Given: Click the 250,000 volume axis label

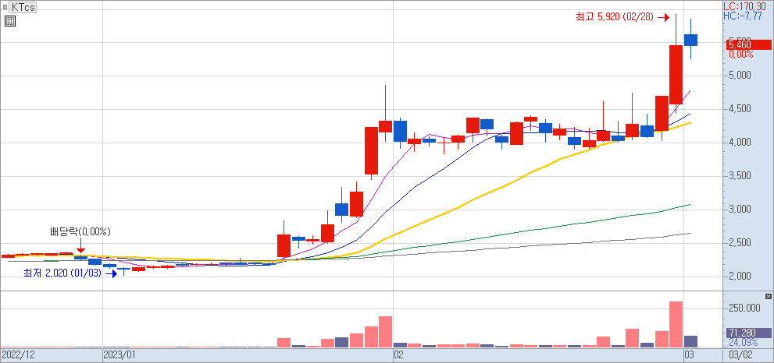Looking at the screenshot, I should [x=744, y=308].
